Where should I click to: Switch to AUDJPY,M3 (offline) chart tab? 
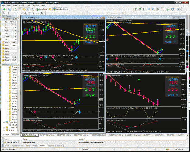pos(98,135)
